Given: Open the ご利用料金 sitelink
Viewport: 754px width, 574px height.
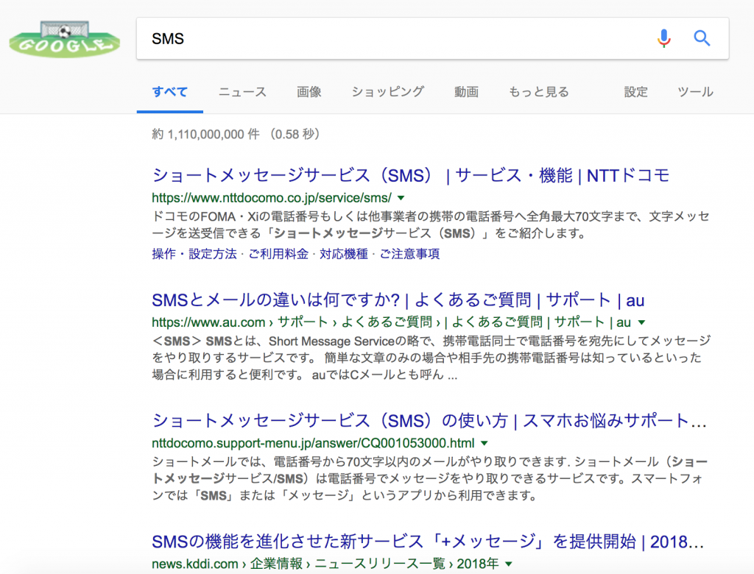Looking at the screenshot, I should coord(278,254).
